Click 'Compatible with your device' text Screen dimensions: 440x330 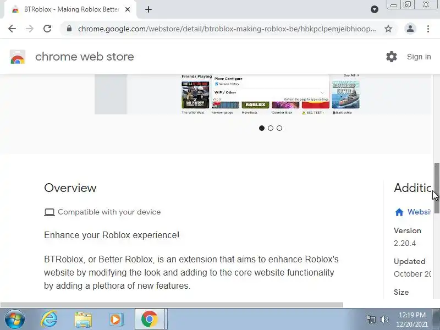(109, 212)
